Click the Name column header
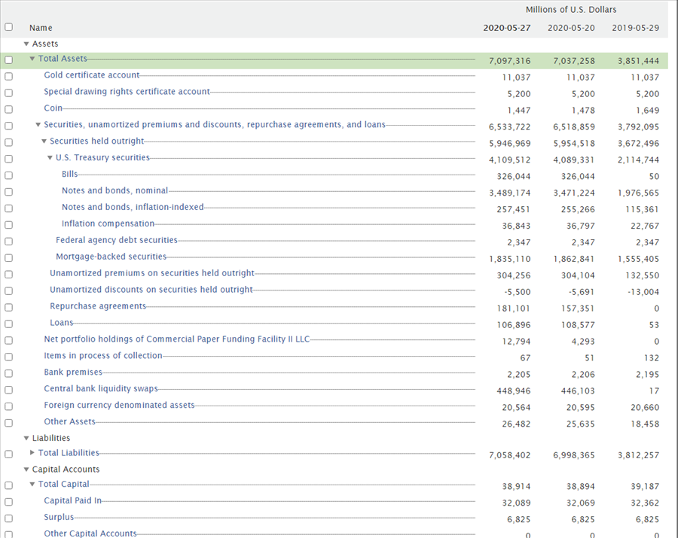The width and height of the screenshot is (678, 538). point(41,28)
